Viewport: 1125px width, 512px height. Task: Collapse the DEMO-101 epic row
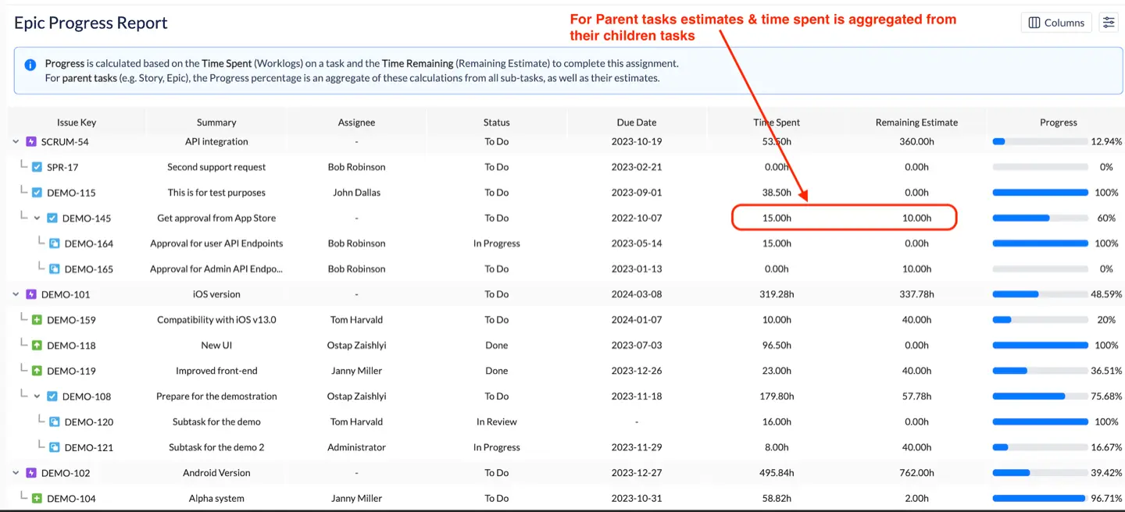coord(16,294)
